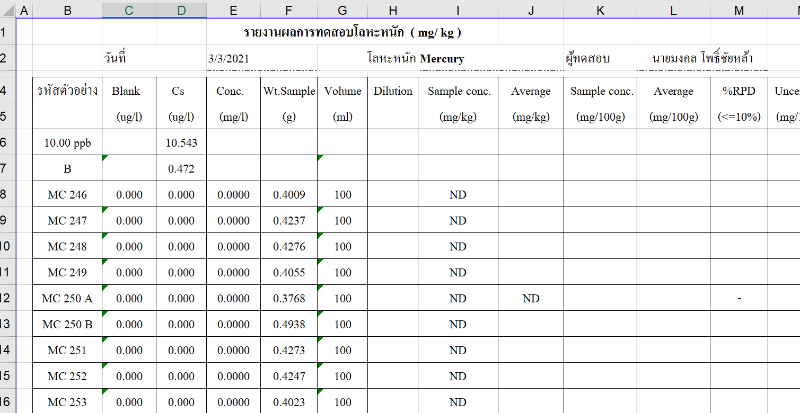Click cell 10.00 ppb
This screenshot has height=413, width=800.
coord(67,142)
